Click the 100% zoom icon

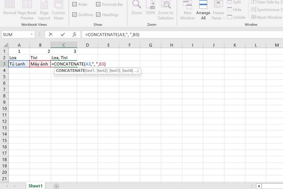150,5
